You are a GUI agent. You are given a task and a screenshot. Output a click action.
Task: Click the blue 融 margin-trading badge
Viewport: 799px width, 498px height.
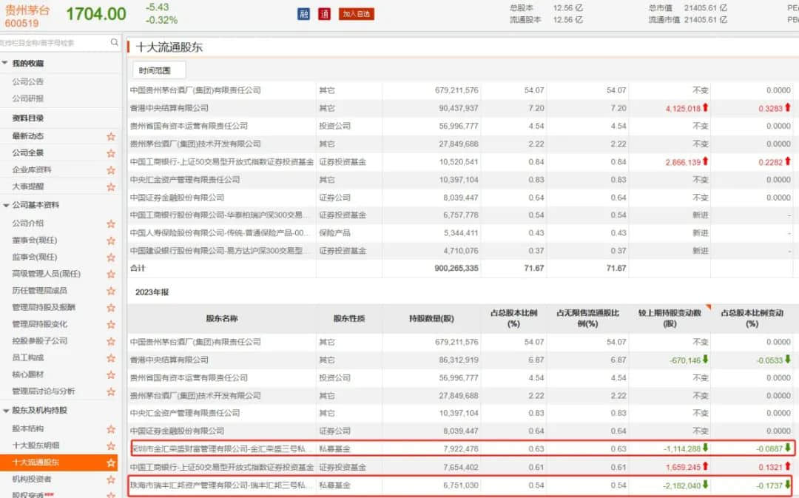pyautogui.click(x=304, y=14)
